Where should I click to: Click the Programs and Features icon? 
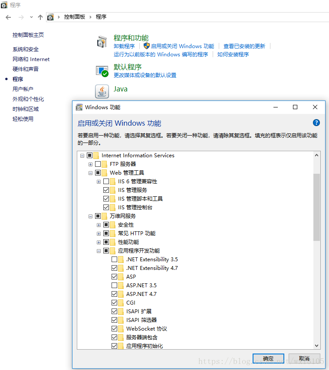[x=102, y=42]
